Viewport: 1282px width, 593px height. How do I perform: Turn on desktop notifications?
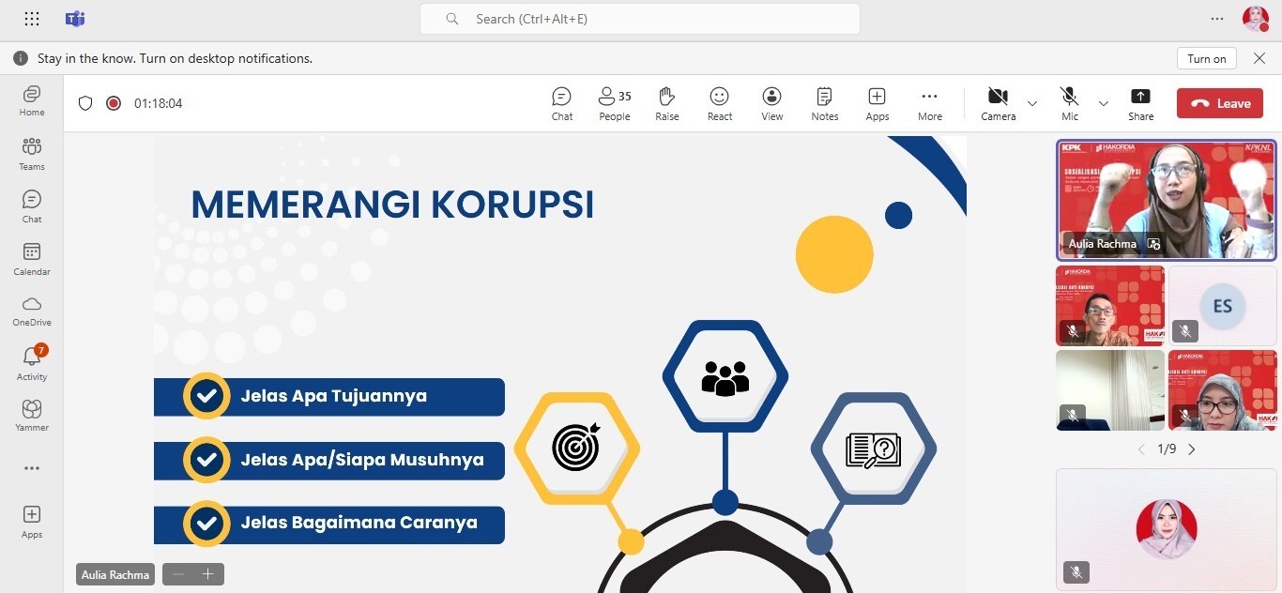click(1206, 58)
